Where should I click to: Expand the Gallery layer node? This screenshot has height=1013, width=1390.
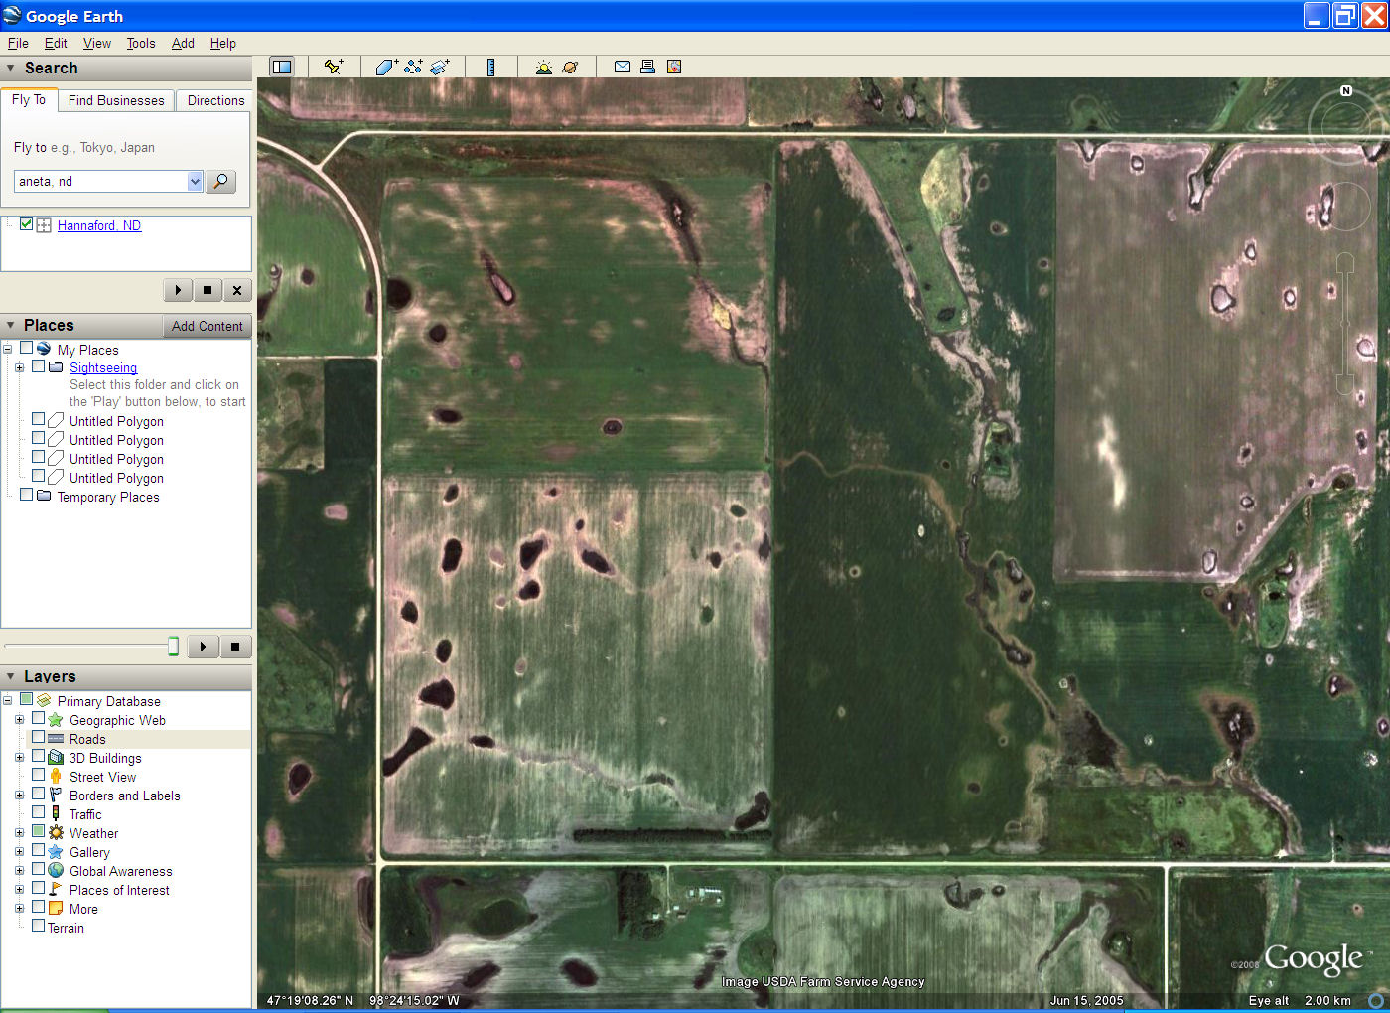click(19, 851)
